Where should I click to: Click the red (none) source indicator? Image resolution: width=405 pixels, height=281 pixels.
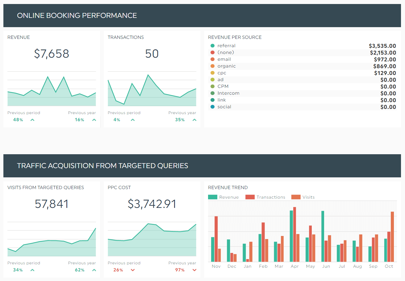(212, 52)
